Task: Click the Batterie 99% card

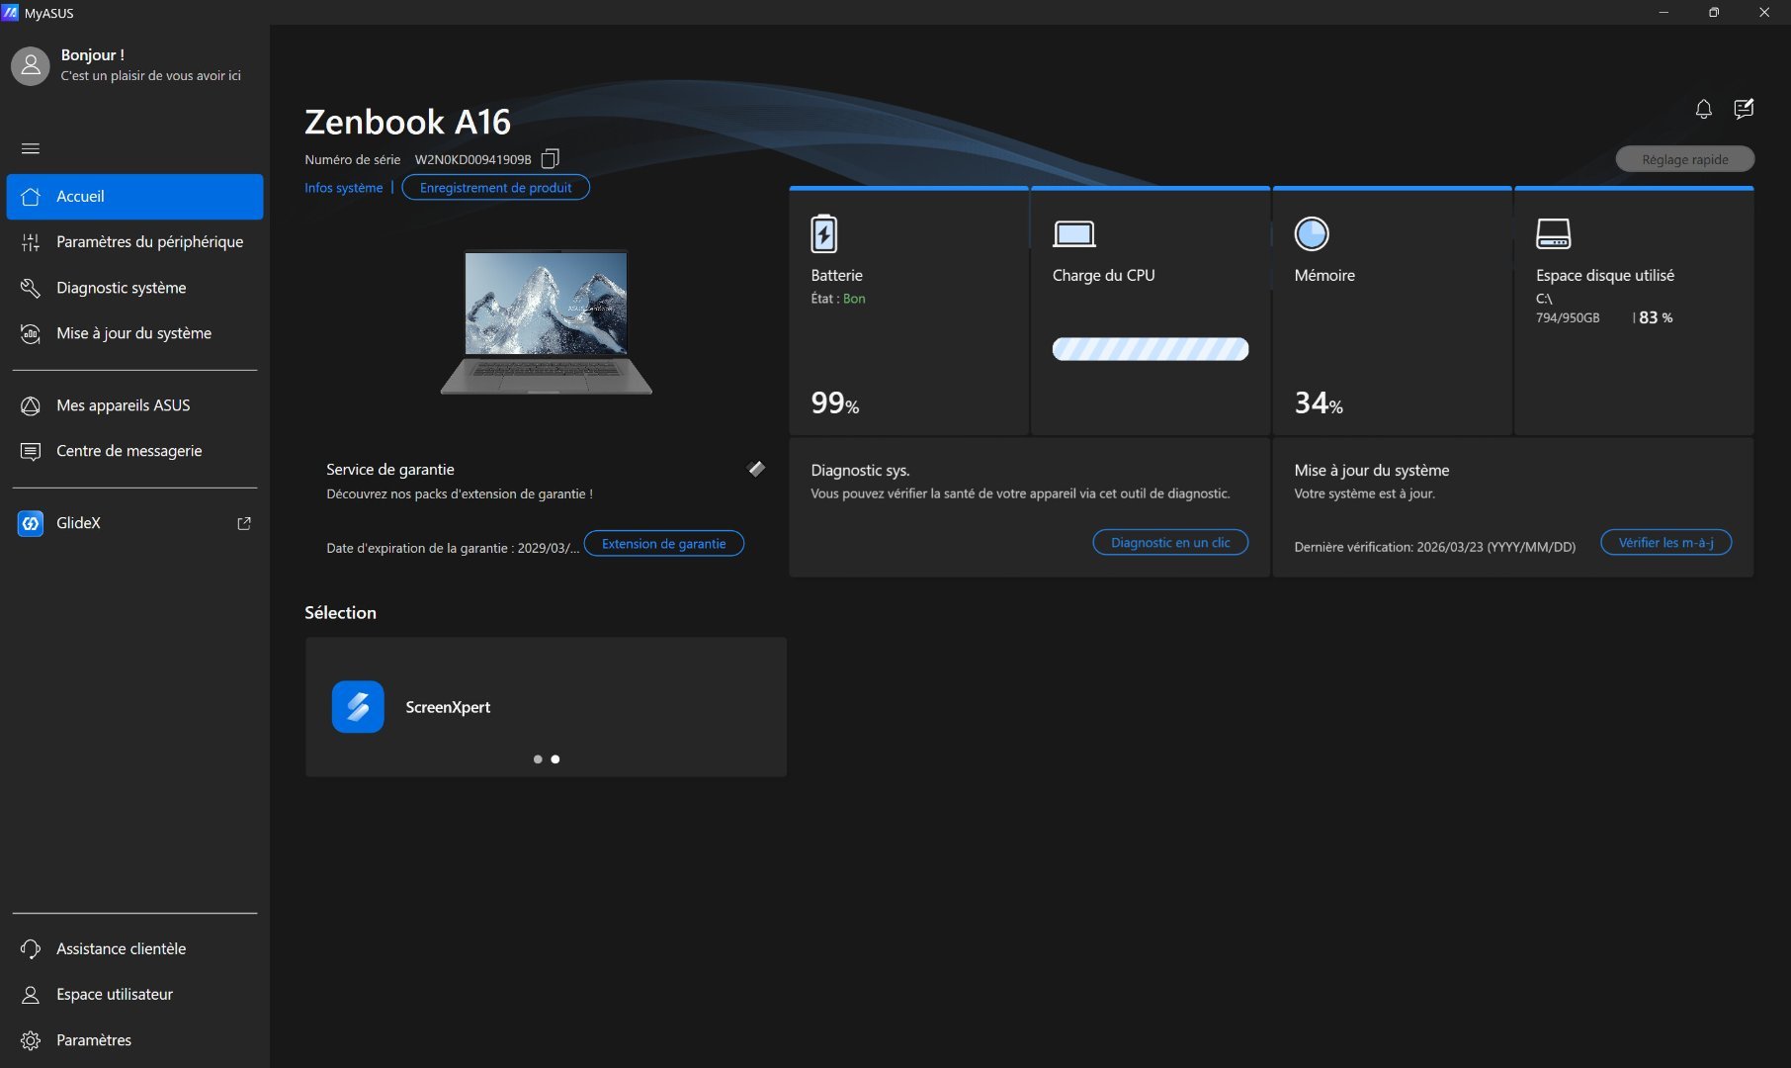Action: (x=909, y=311)
